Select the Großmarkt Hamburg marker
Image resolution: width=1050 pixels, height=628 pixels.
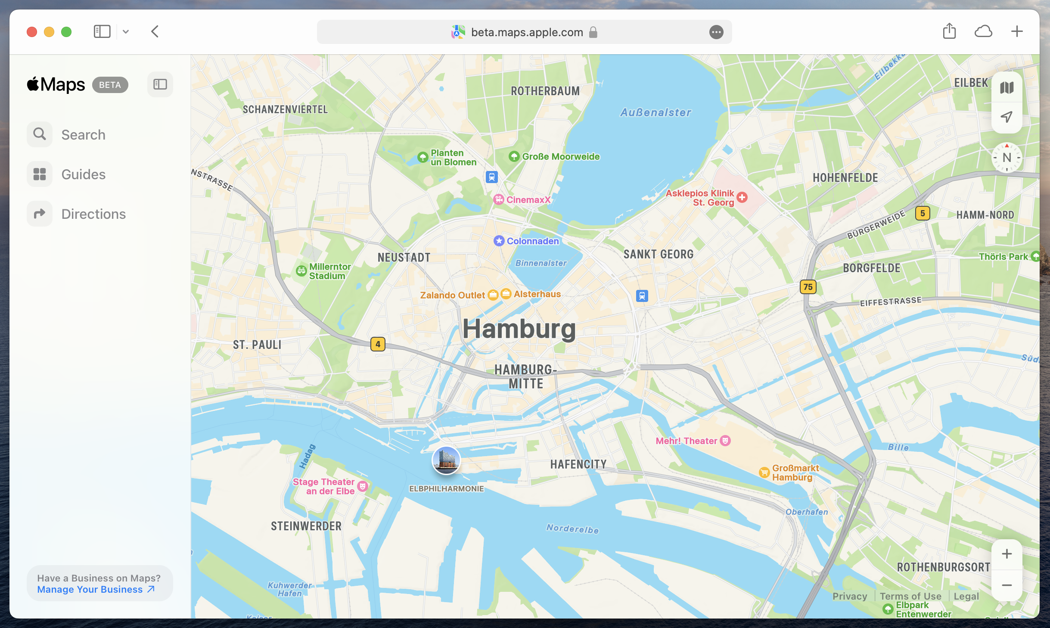point(764,473)
